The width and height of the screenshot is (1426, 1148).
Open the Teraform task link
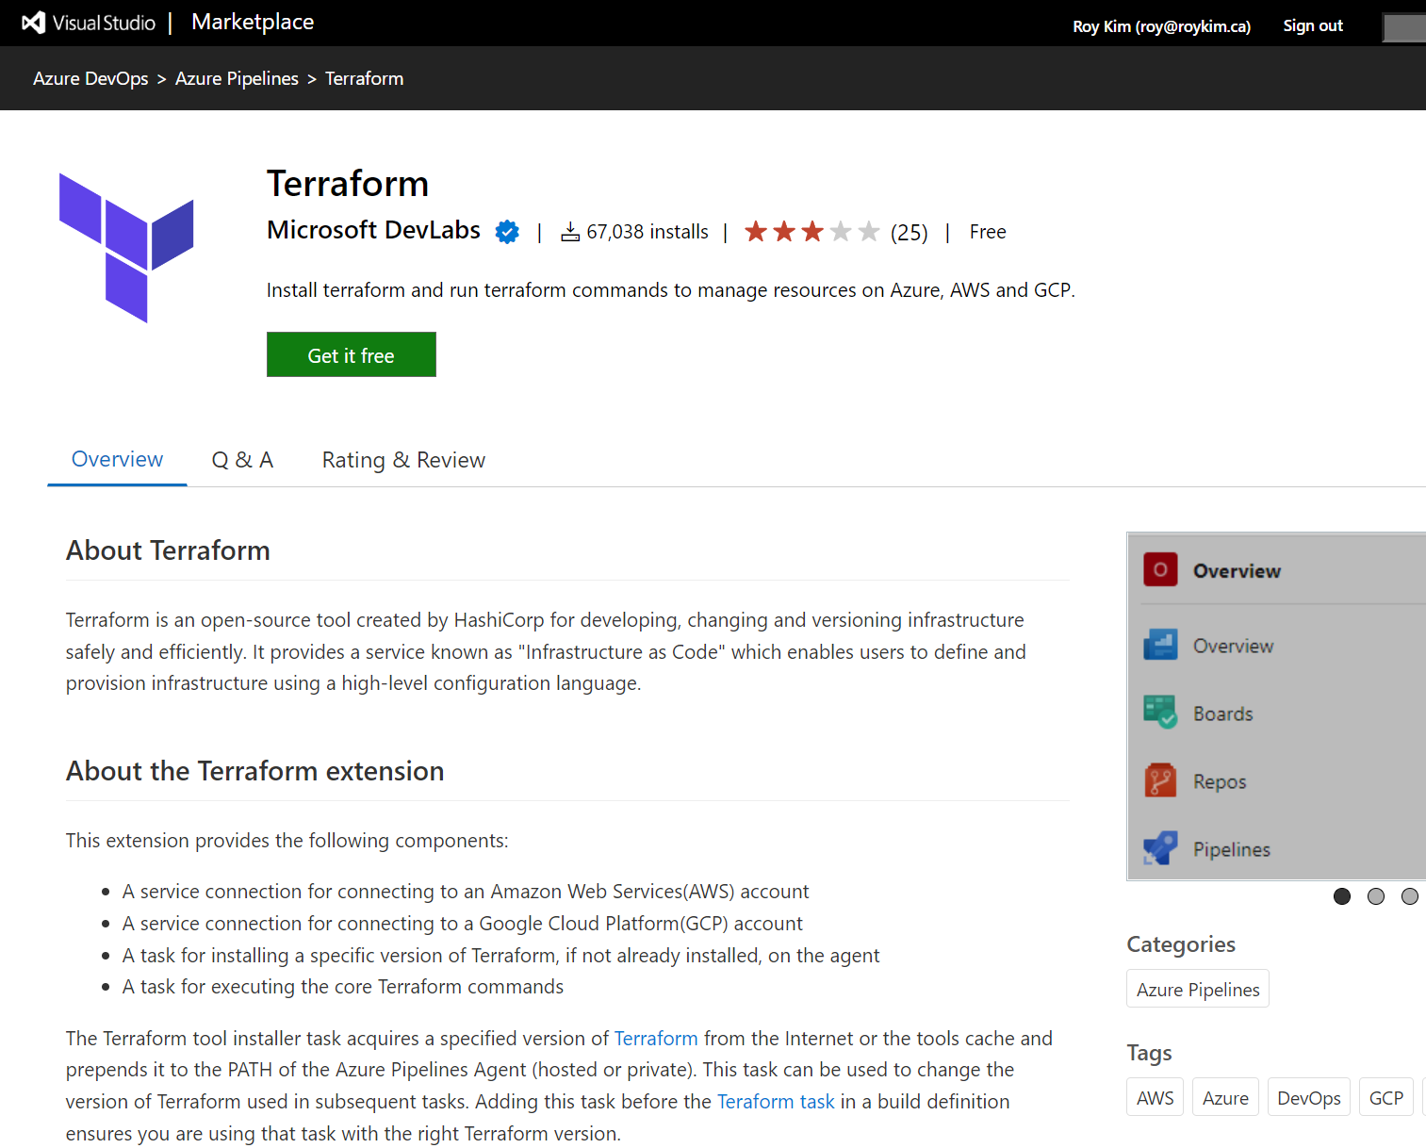pyautogui.click(x=776, y=1102)
